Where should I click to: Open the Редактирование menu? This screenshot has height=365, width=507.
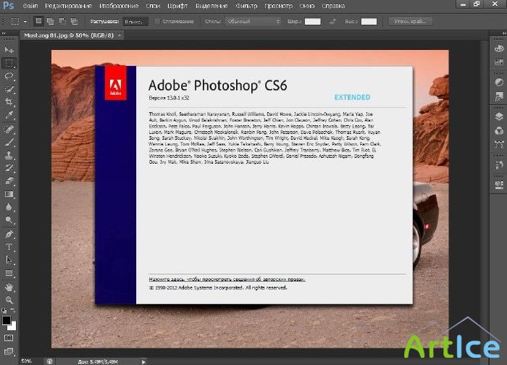coord(68,6)
